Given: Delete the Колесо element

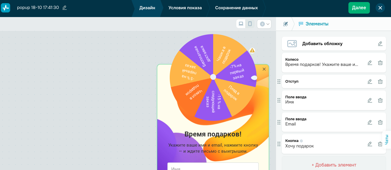Looking at the screenshot, I should [x=380, y=63].
